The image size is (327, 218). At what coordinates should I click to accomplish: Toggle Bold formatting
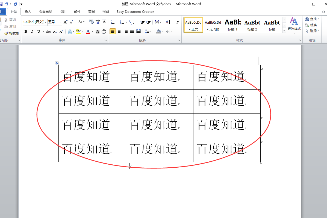coord(26,32)
